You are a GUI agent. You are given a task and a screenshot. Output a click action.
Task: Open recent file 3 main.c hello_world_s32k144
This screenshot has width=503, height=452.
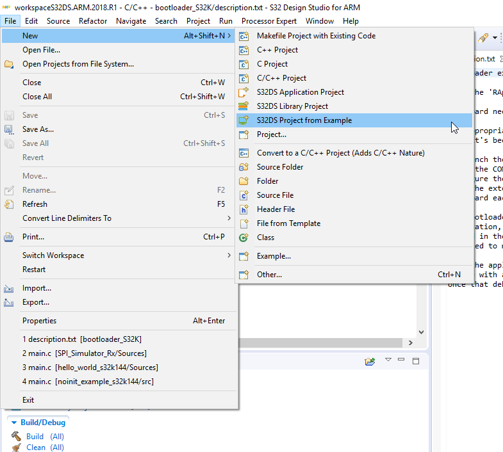click(x=119, y=367)
